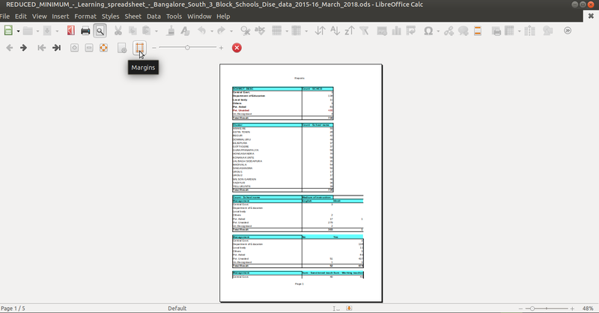Click the Undo arrow icon
Screen dimensions: 599x313
pos(201,31)
